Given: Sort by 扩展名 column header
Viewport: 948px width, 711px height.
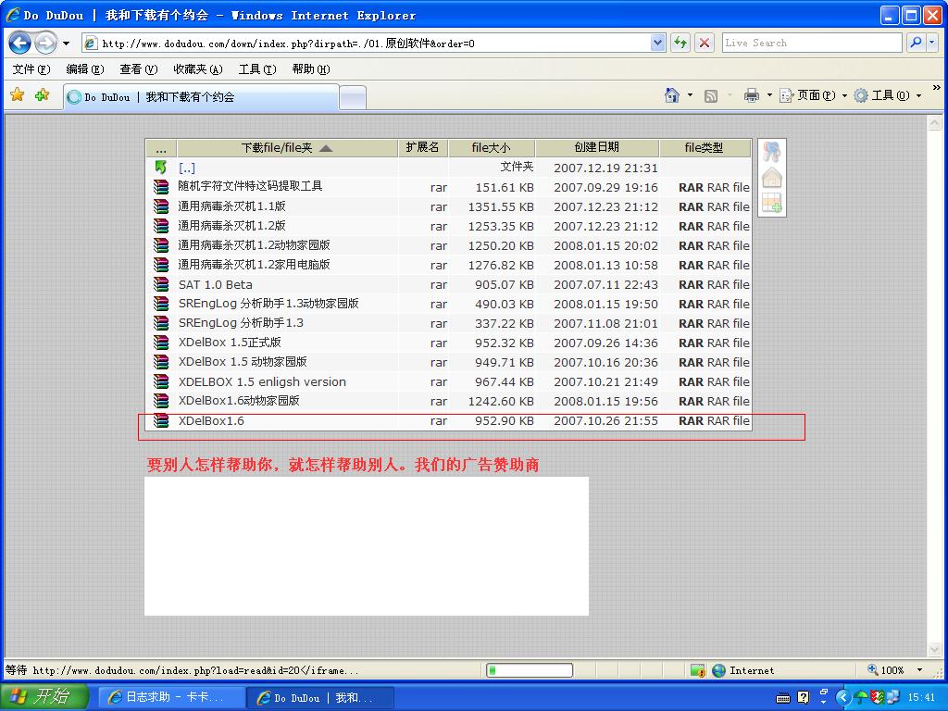Looking at the screenshot, I should pos(422,147).
